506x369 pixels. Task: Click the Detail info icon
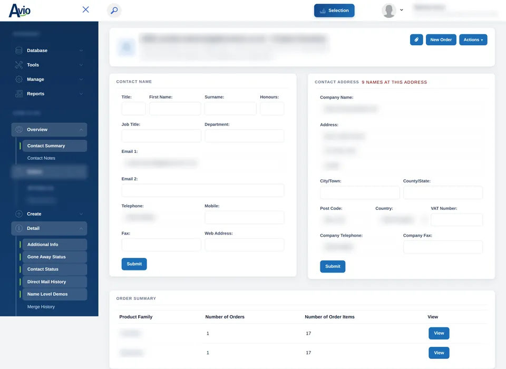19,229
